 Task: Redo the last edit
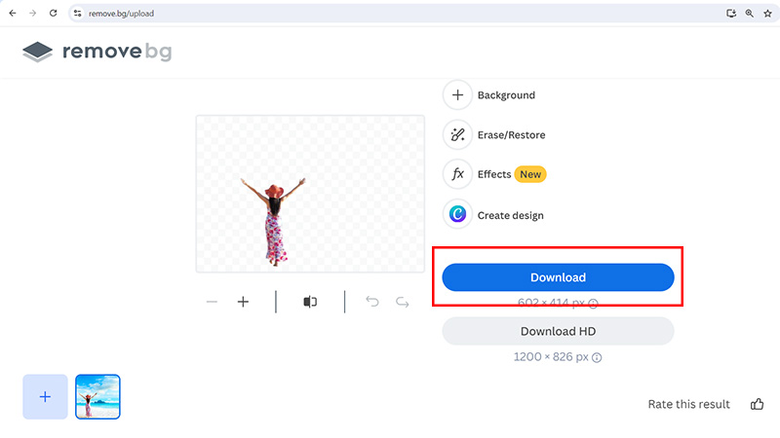click(x=402, y=303)
